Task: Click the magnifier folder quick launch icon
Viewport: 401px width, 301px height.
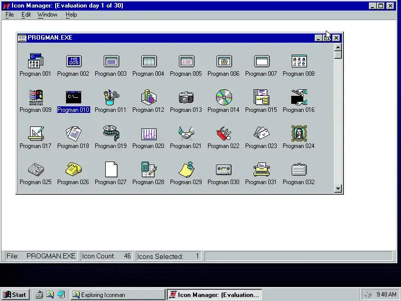Action: click(x=50, y=294)
